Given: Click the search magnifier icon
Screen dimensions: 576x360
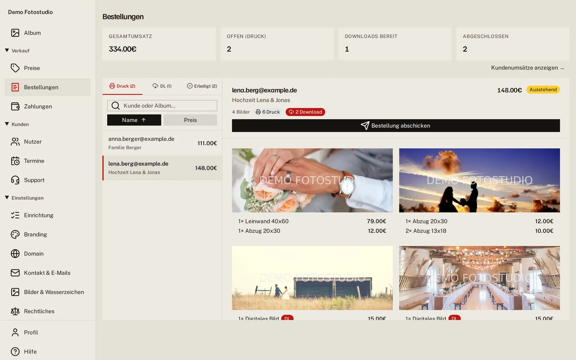Looking at the screenshot, I should click(116, 105).
